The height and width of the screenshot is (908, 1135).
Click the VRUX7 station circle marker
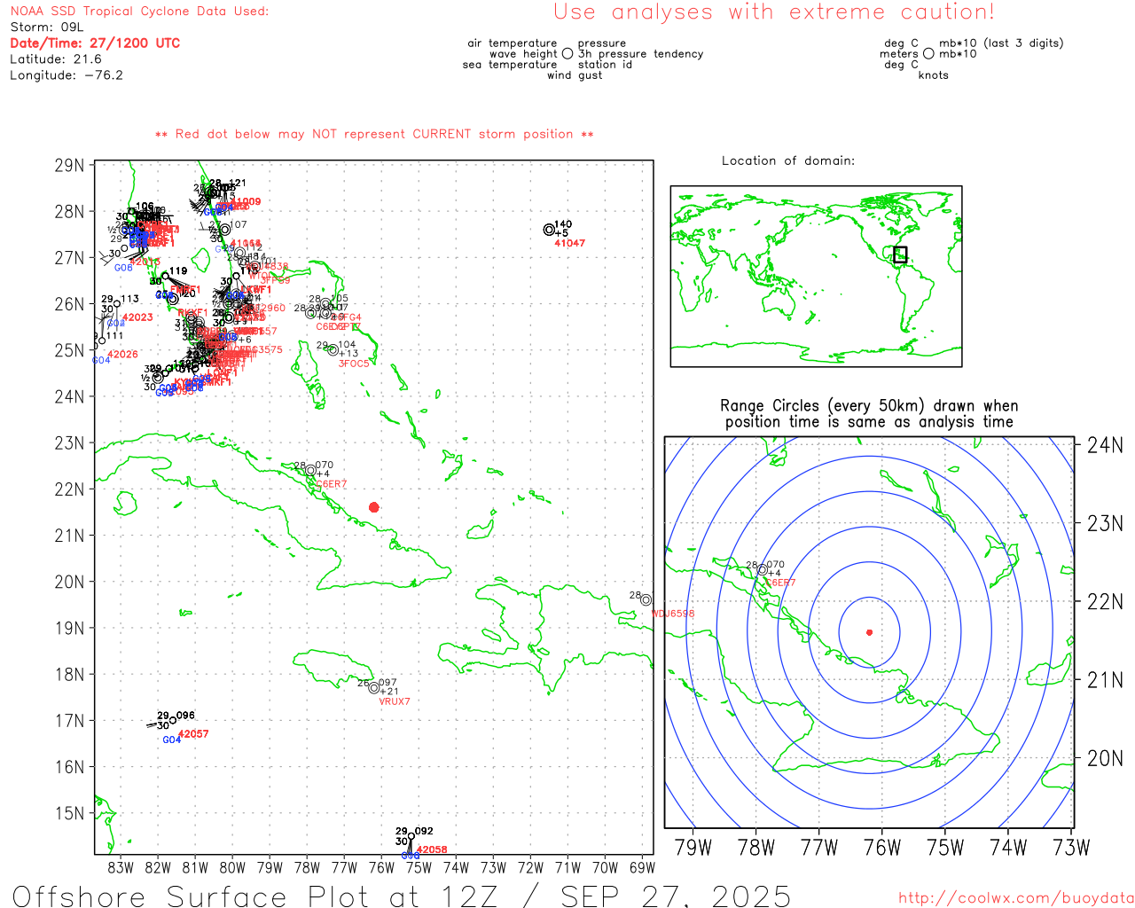click(x=373, y=688)
